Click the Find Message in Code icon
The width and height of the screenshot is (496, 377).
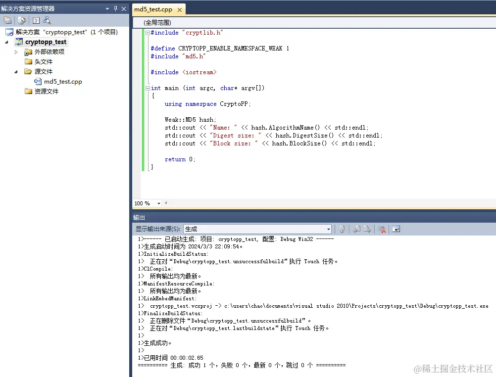pyautogui.click(x=342, y=229)
